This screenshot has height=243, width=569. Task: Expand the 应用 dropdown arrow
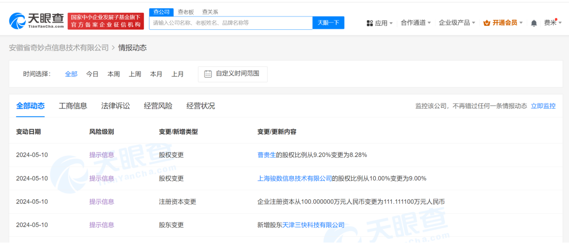click(391, 23)
